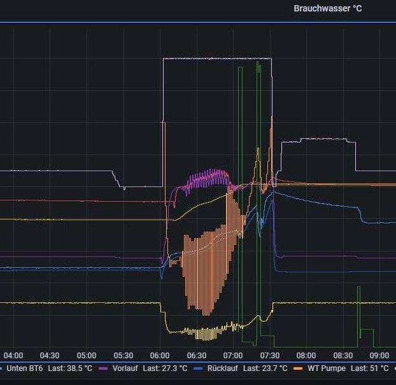Click the 06:00 time axis label
This screenshot has width=396, height=385.
tap(160, 355)
